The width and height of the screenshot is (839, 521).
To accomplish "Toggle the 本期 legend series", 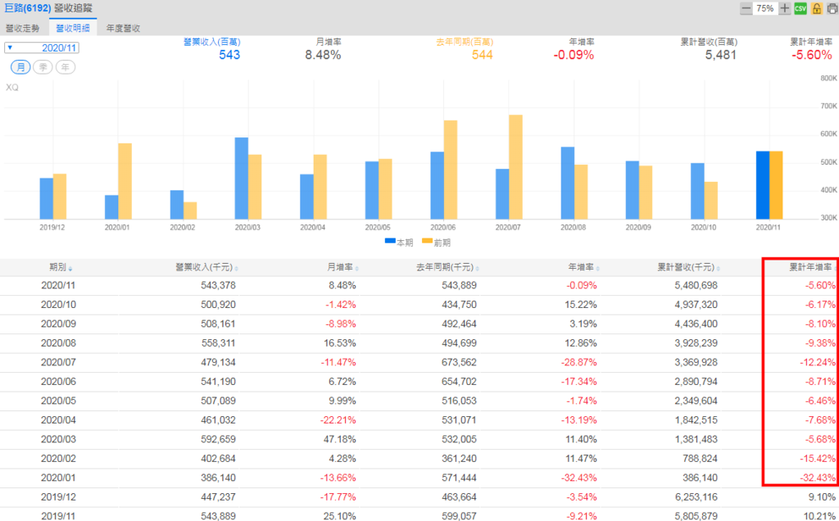I will [399, 242].
